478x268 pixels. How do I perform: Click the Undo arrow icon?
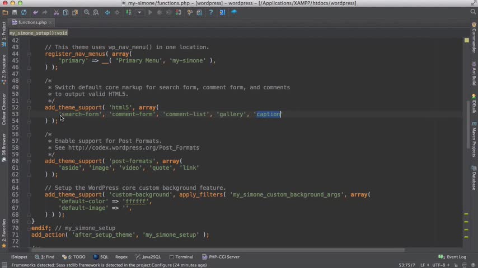[35, 12]
